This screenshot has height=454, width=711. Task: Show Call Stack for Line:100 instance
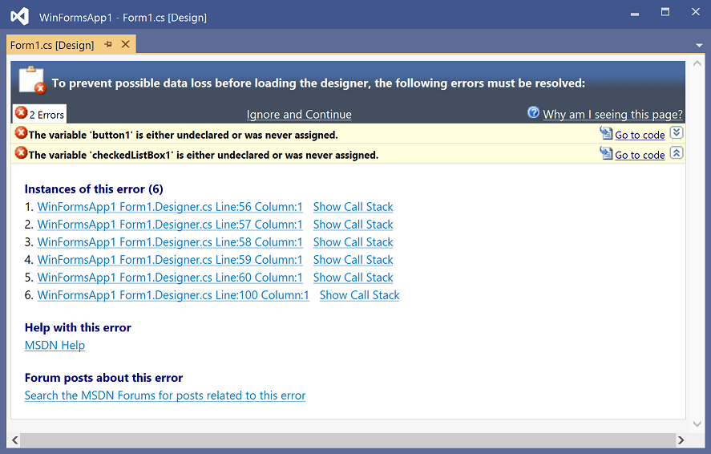(x=360, y=295)
